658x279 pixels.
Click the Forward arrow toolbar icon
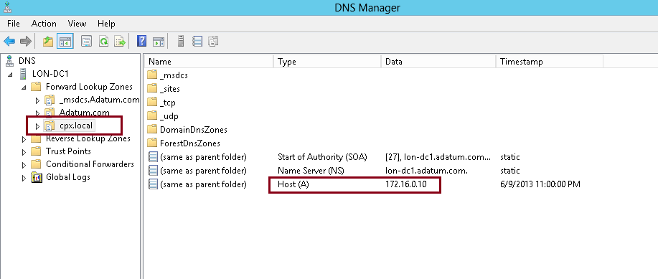pos(26,41)
